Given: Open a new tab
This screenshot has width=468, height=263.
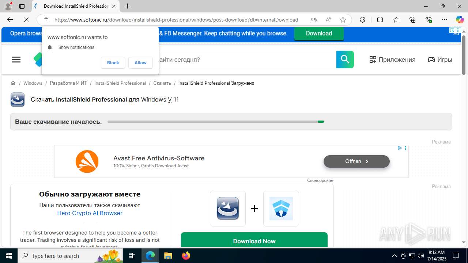Looking at the screenshot, I should coord(127,6).
